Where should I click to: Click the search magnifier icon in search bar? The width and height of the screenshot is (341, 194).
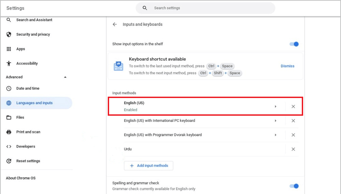pos(145,8)
